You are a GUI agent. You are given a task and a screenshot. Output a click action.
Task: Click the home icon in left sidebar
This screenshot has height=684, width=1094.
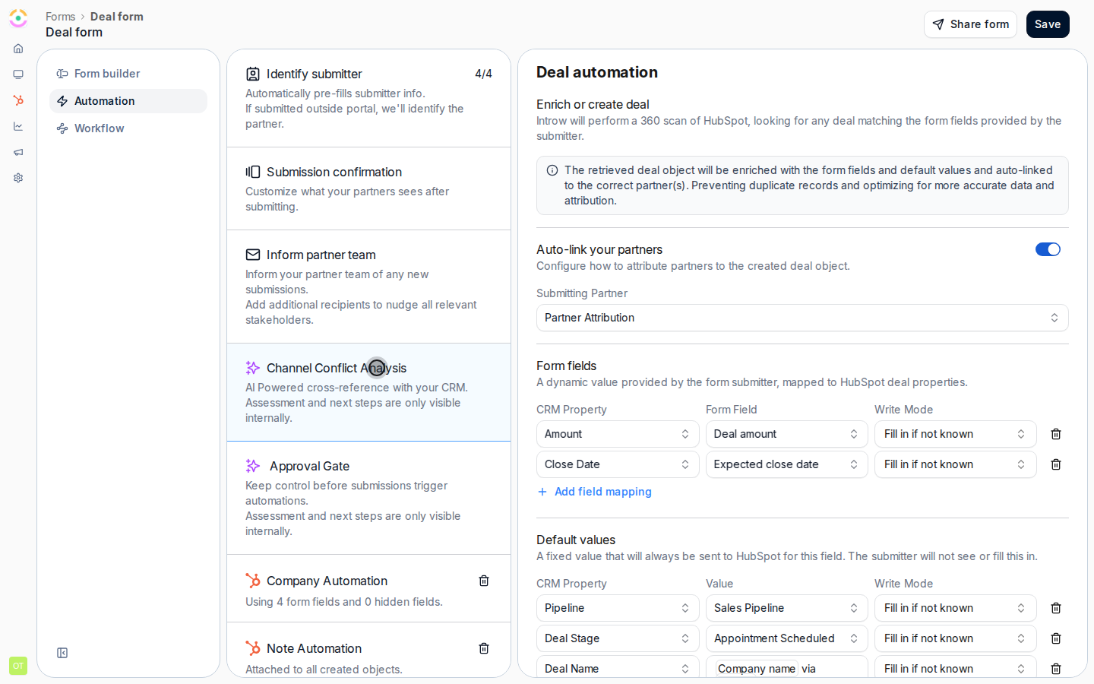[18, 49]
